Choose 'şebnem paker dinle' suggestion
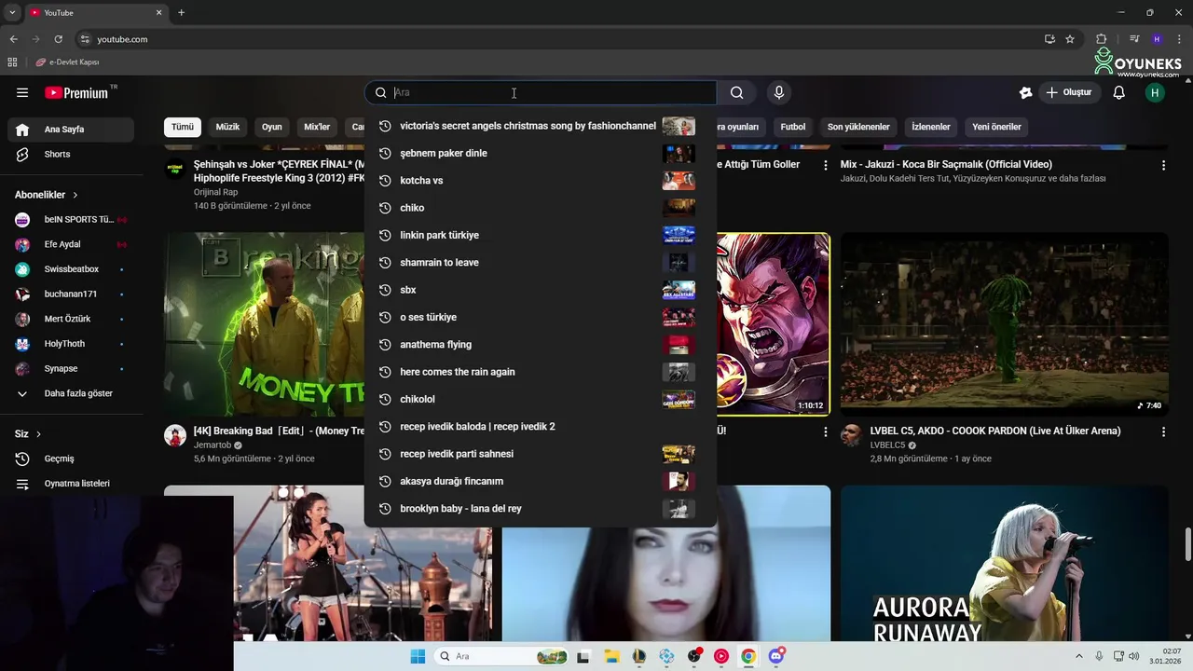 [x=541, y=153]
